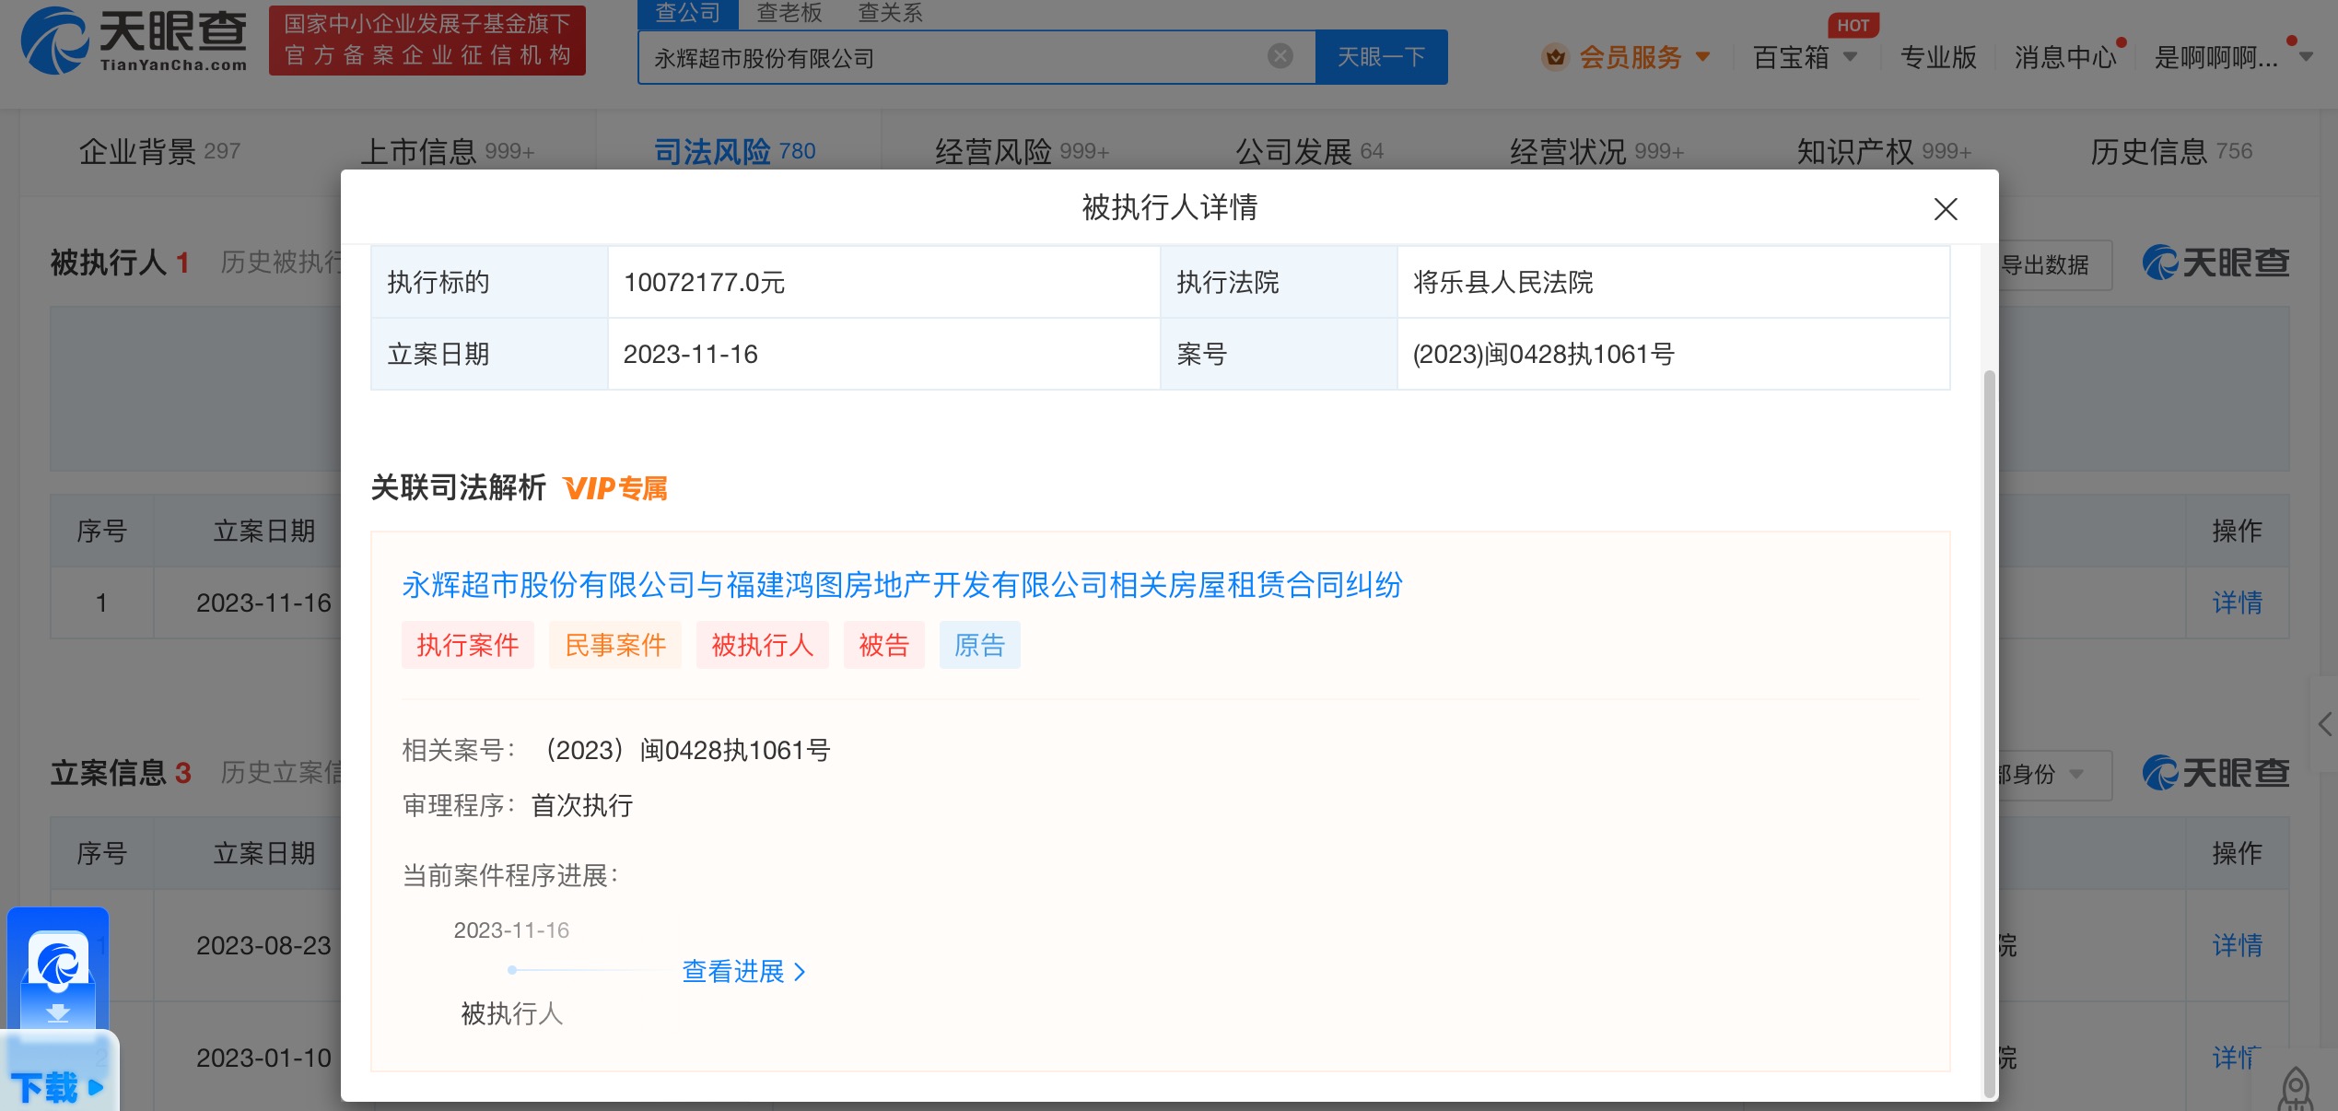Click the side panel collapse arrow
Image resolution: width=2338 pixels, height=1111 pixels.
click(x=2325, y=724)
